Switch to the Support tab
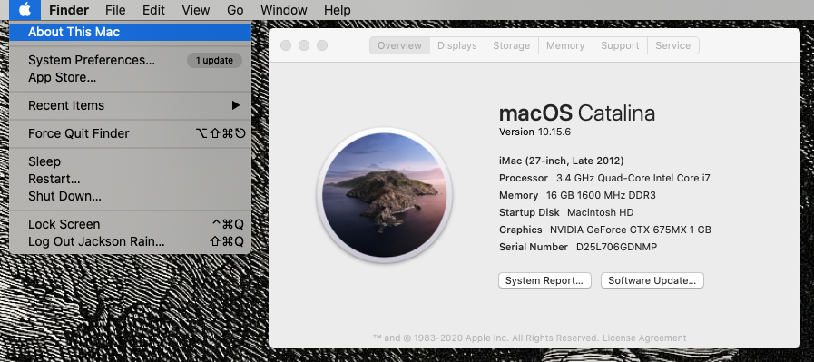814x362 pixels. pos(620,45)
